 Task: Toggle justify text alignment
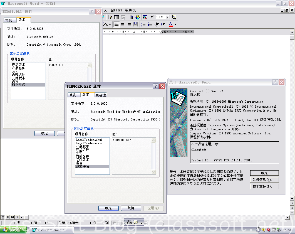135,24
